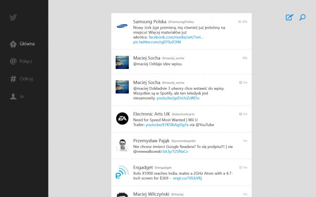The height and width of the screenshot is (197, 316).
Task: Click the @newwalkowski mention
Action: coord(147,151)
